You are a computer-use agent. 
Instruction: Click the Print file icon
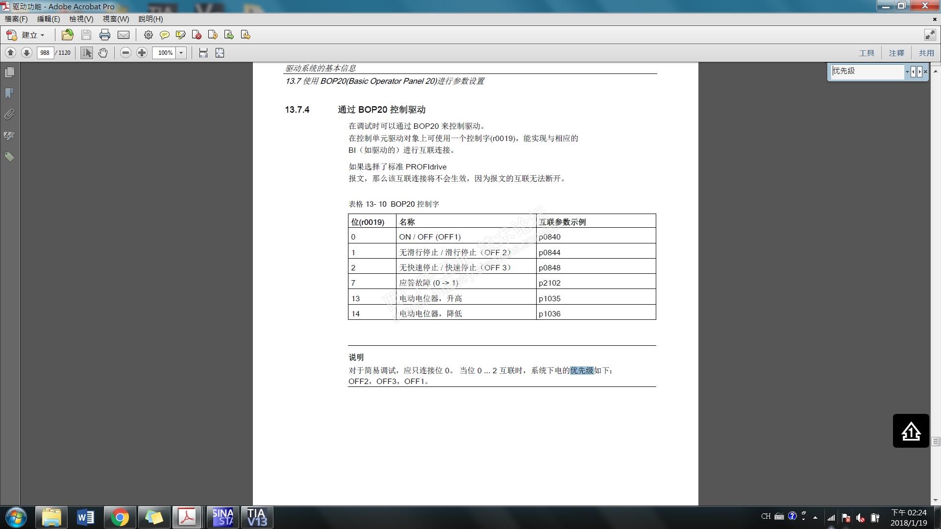104,35
